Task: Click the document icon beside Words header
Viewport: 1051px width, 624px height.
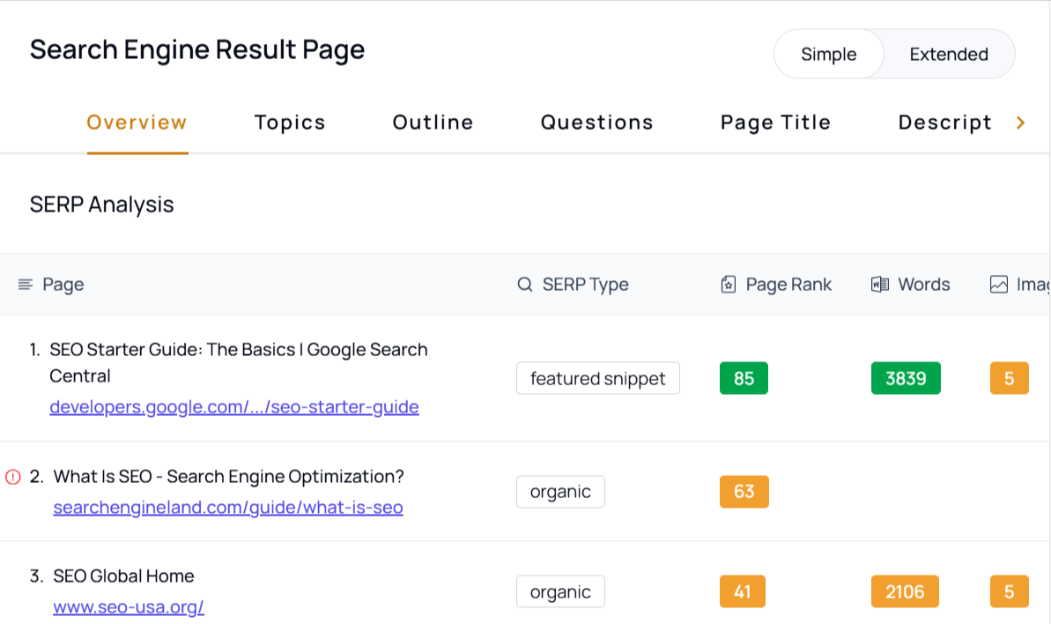Action: (x=880, y=284)
